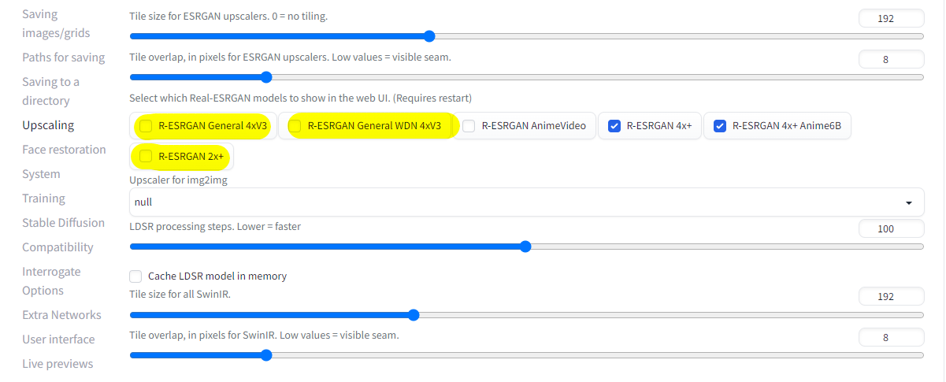Open the Extra Networks settings section
The width and height of the screenshot is (946, 382).
coord(61,315)
